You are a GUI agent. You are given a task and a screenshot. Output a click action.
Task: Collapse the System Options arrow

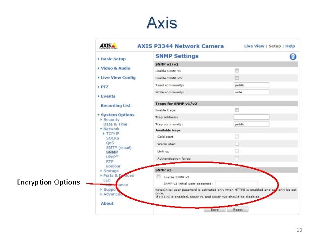99,115
